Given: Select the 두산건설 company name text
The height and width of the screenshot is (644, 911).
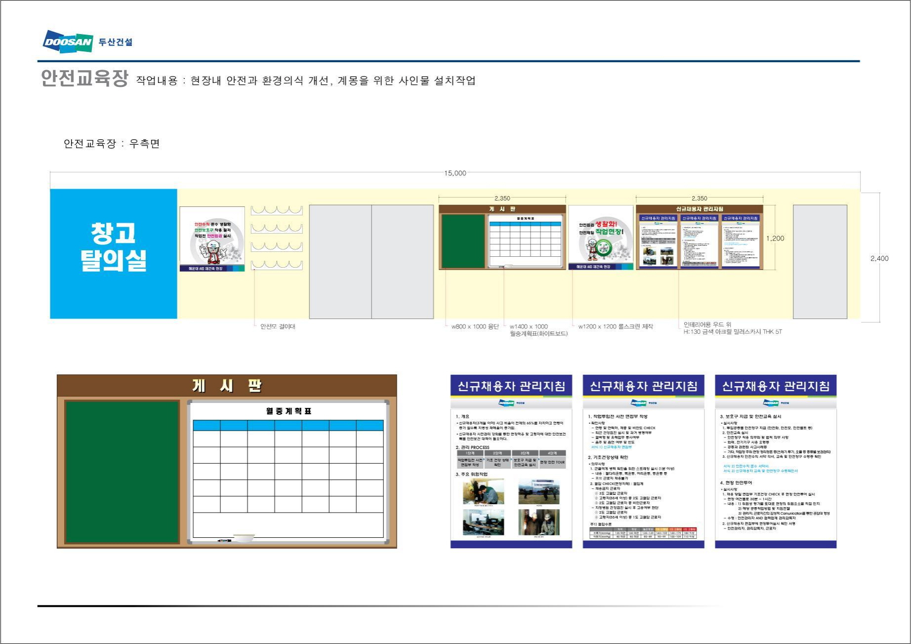Looking at the screenshot, I should click(116, 42).
